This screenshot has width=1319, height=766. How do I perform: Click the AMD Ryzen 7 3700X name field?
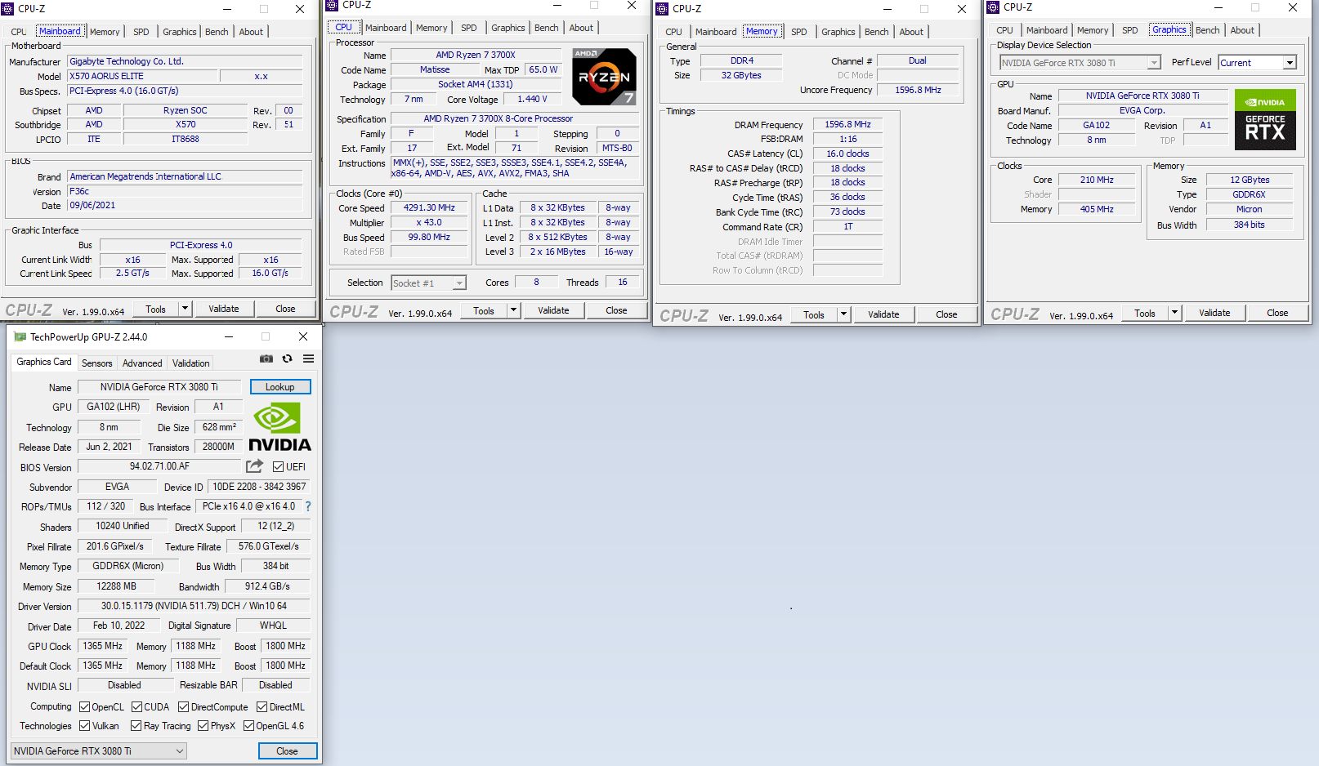click(x=476, y=55)
